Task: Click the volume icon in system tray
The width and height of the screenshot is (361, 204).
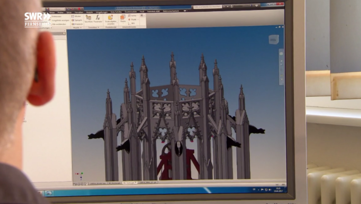Action: coord(269,190)
